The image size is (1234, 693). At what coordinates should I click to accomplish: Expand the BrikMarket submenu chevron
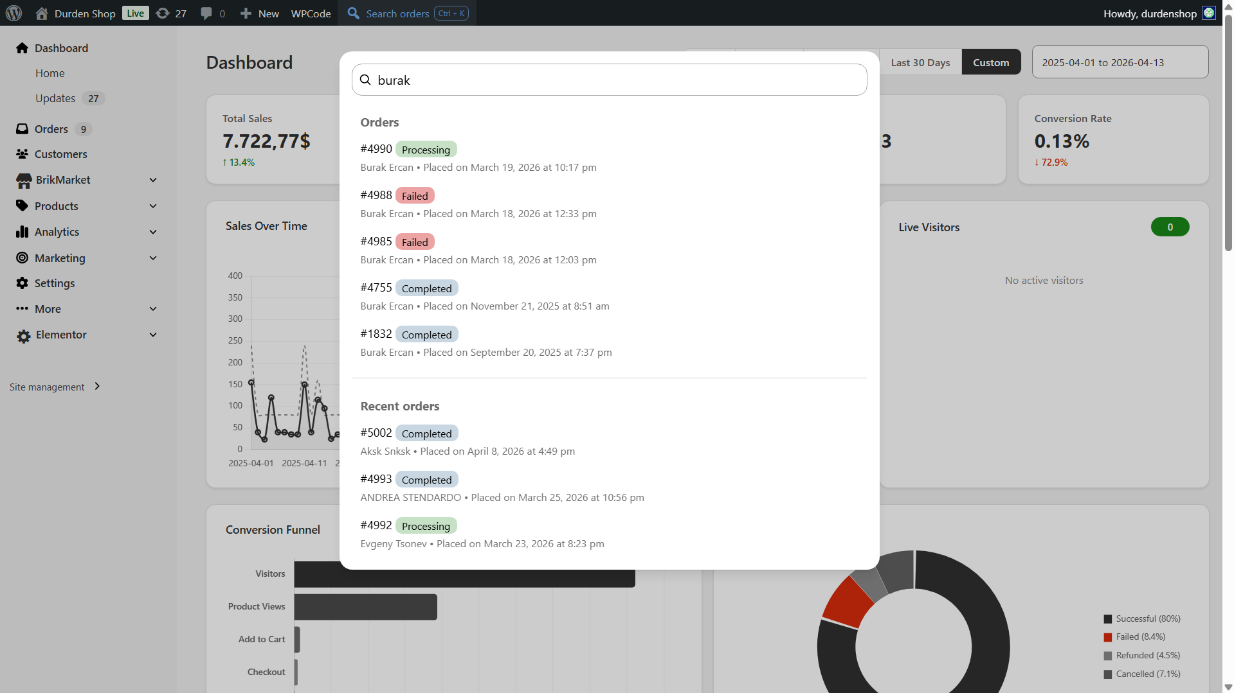point(153,180)
